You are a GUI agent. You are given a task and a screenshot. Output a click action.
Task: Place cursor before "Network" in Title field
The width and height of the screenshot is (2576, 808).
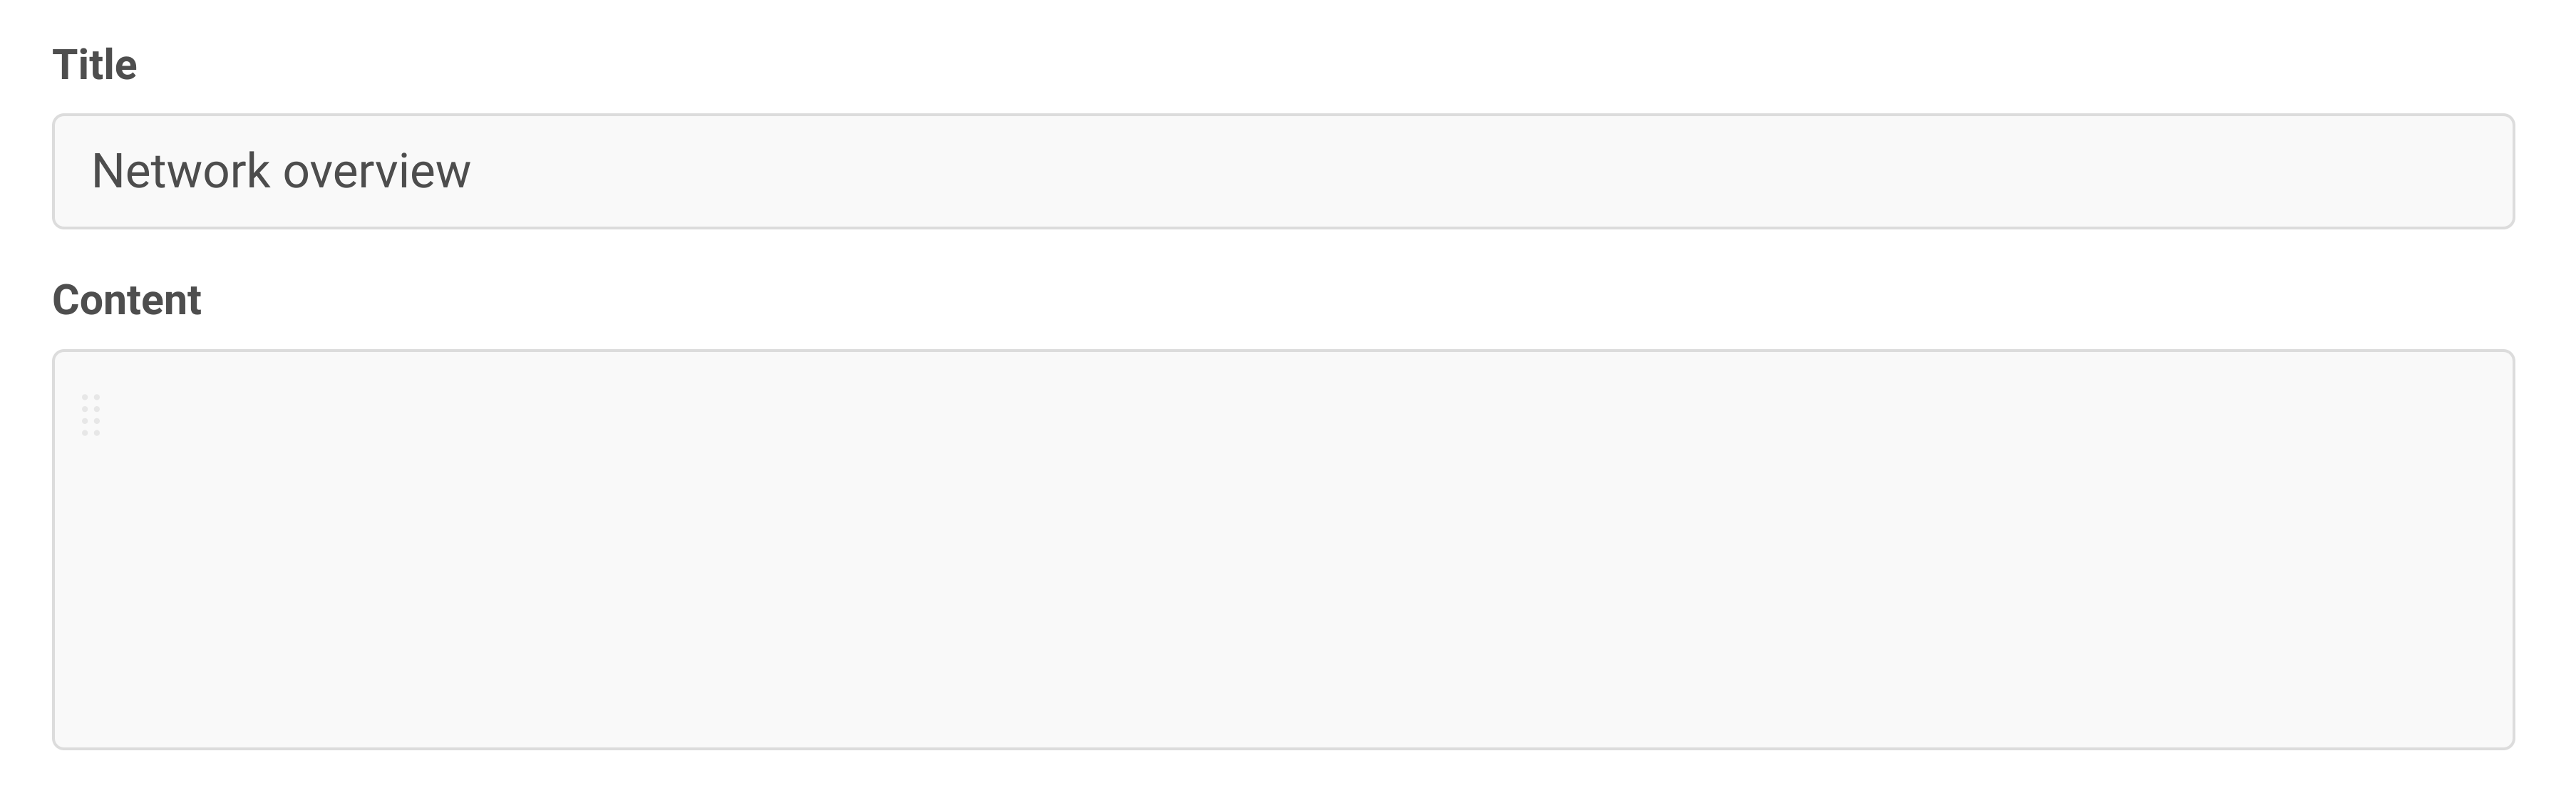(92, 171)
